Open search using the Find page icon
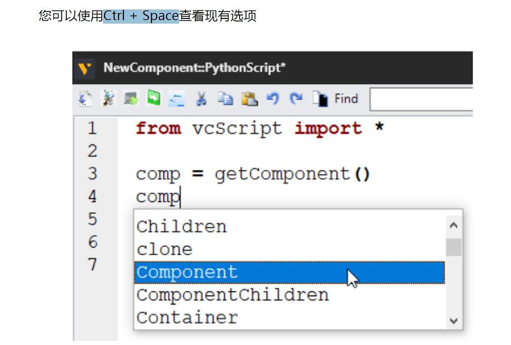The image size is (511, 345). point(319,98)
